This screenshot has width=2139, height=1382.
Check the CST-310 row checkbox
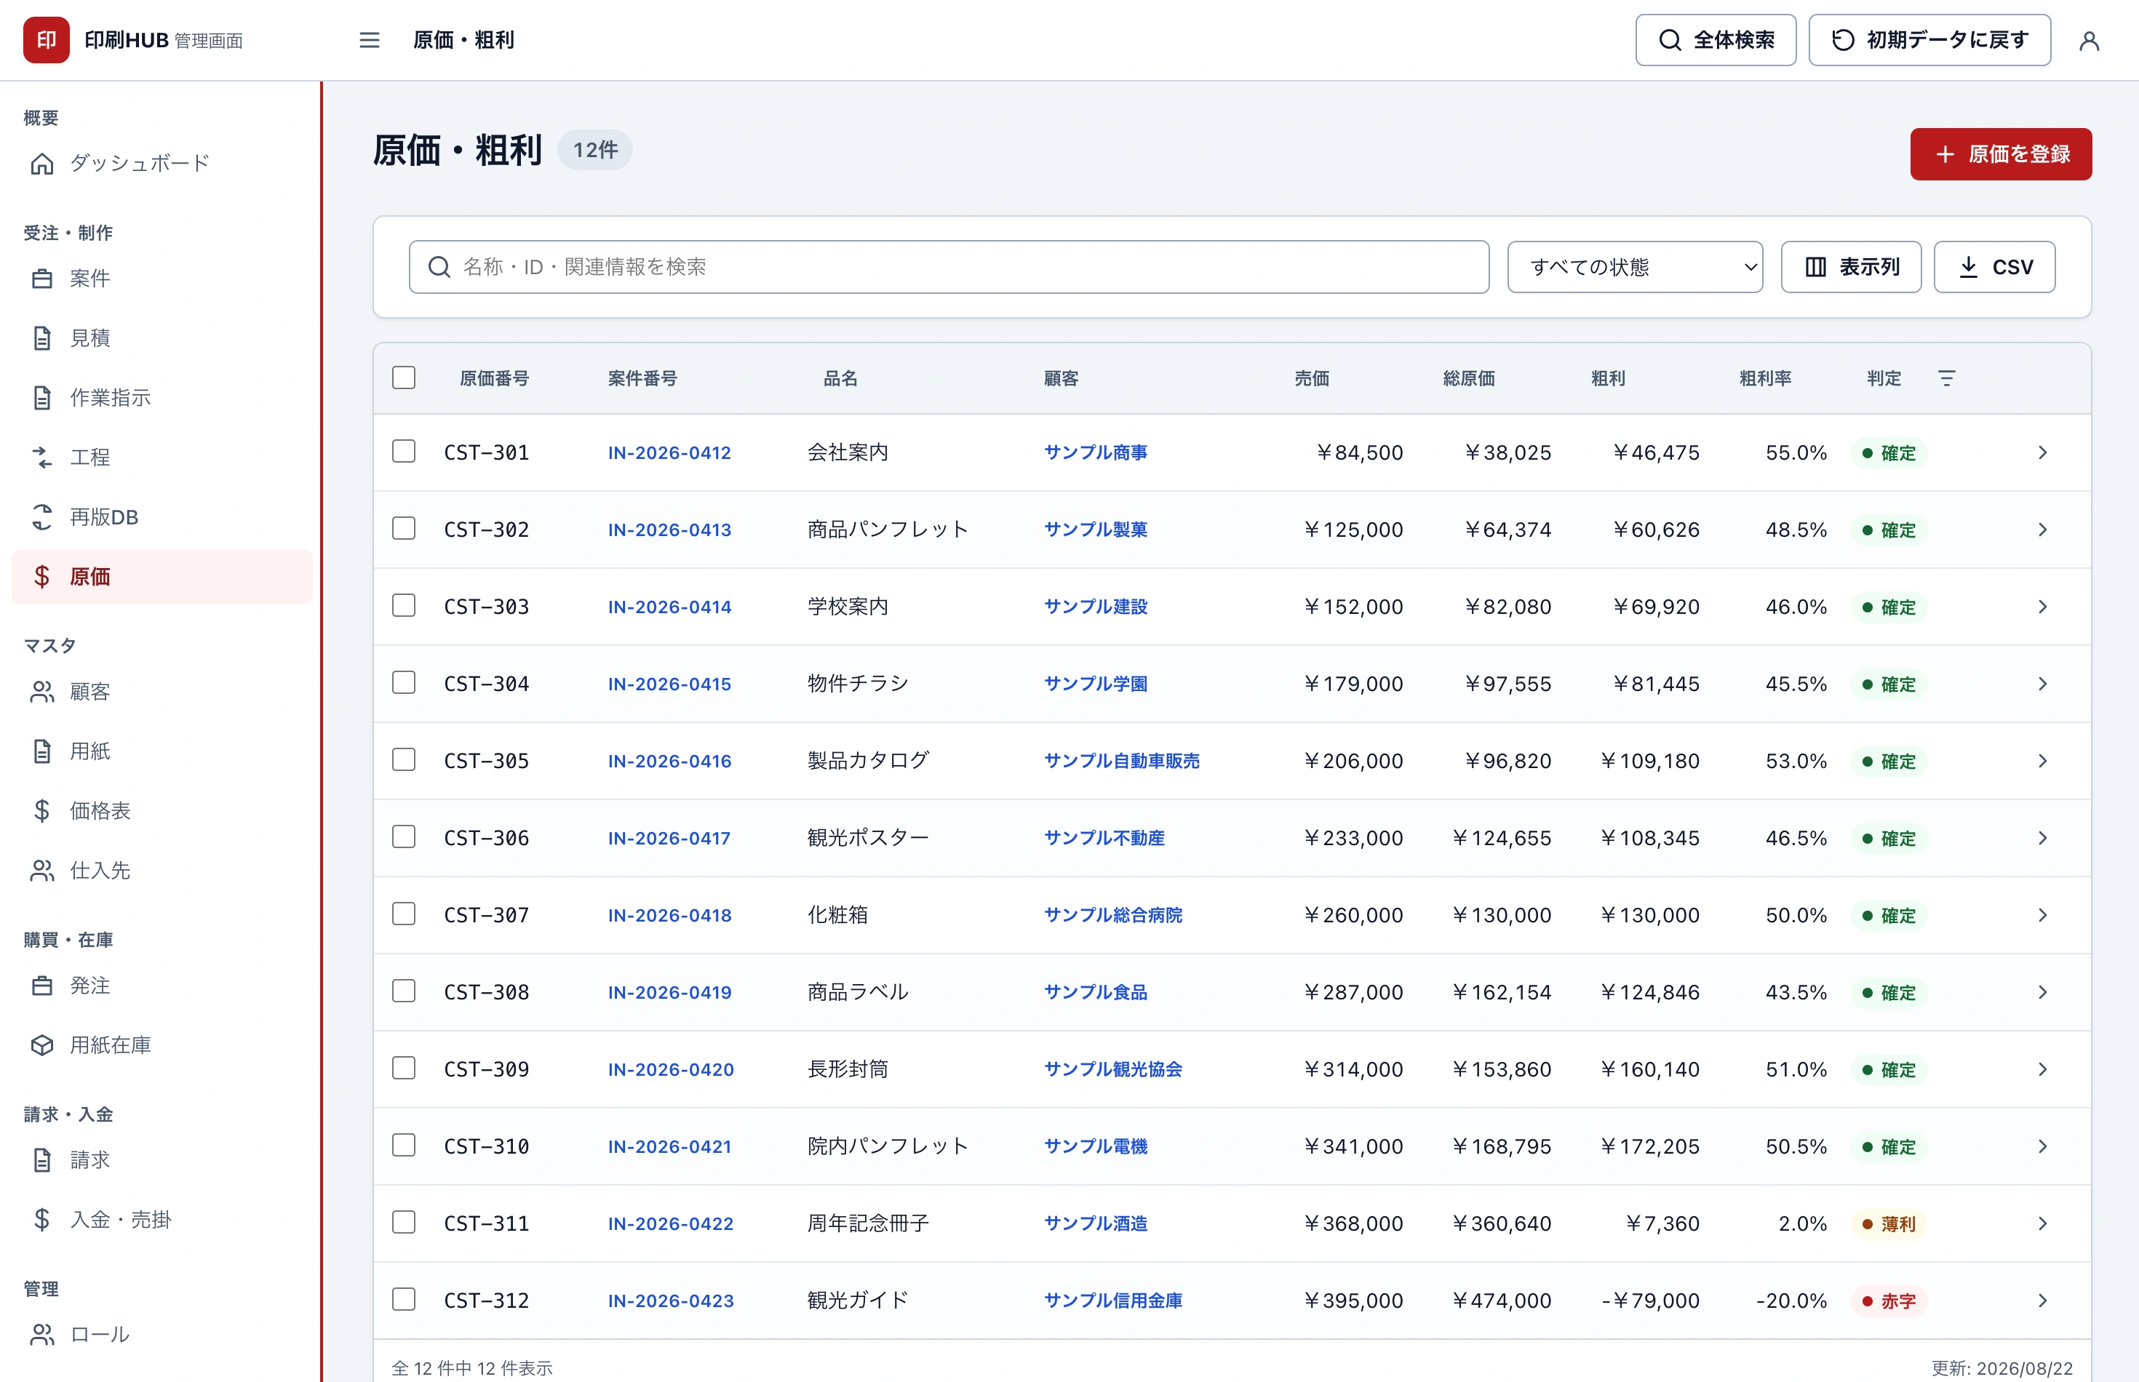tap(404, 1146)
